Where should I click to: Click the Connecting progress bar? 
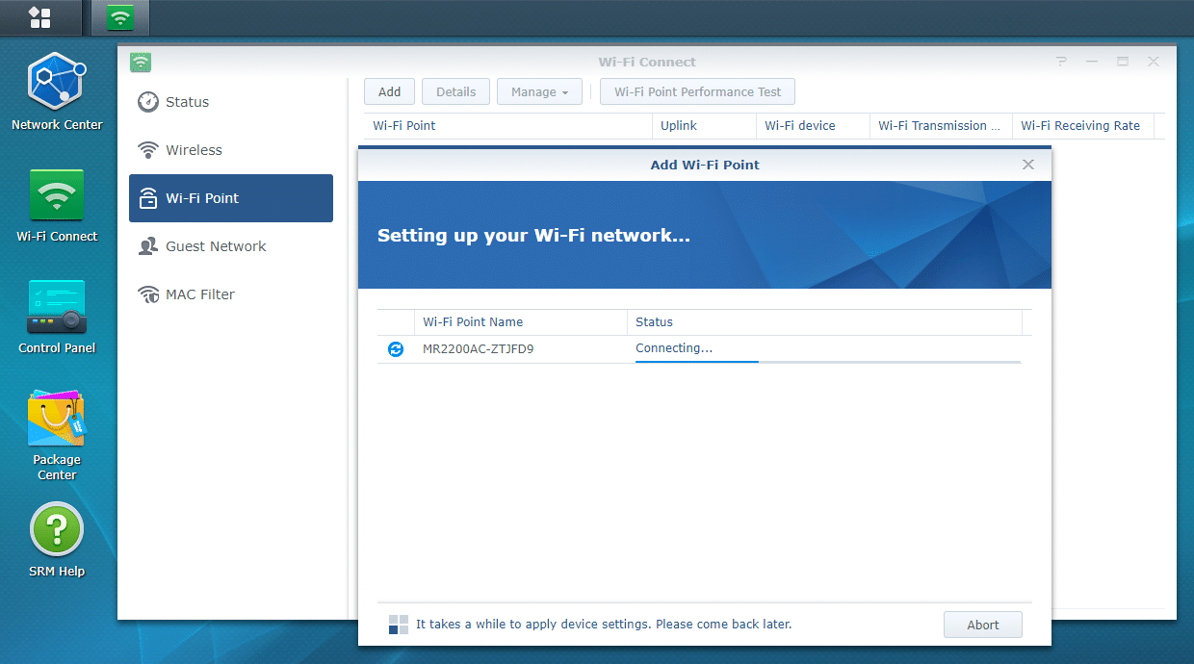pos(827,362)
